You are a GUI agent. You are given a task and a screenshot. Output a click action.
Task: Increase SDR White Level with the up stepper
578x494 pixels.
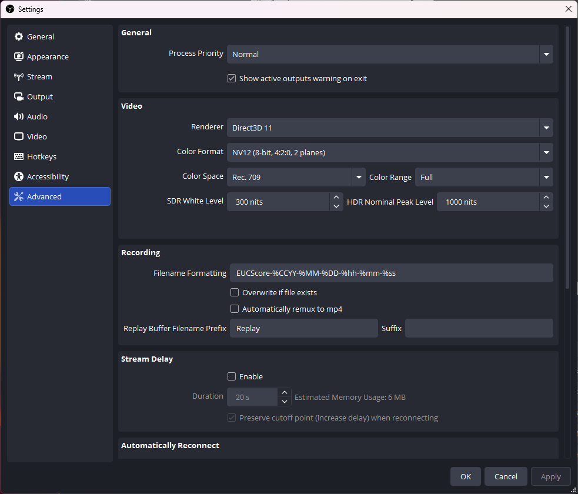point(336,198)
